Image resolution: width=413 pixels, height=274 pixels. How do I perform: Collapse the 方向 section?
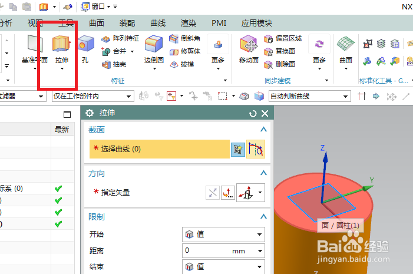[263, 173]
